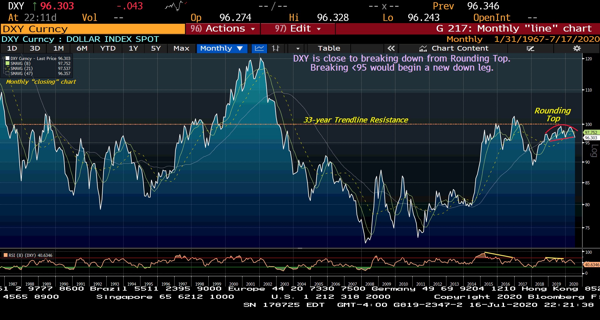Screen dimensions: 600x320
Task: Collapse panel with double left chevron
Action: point(391,48)
